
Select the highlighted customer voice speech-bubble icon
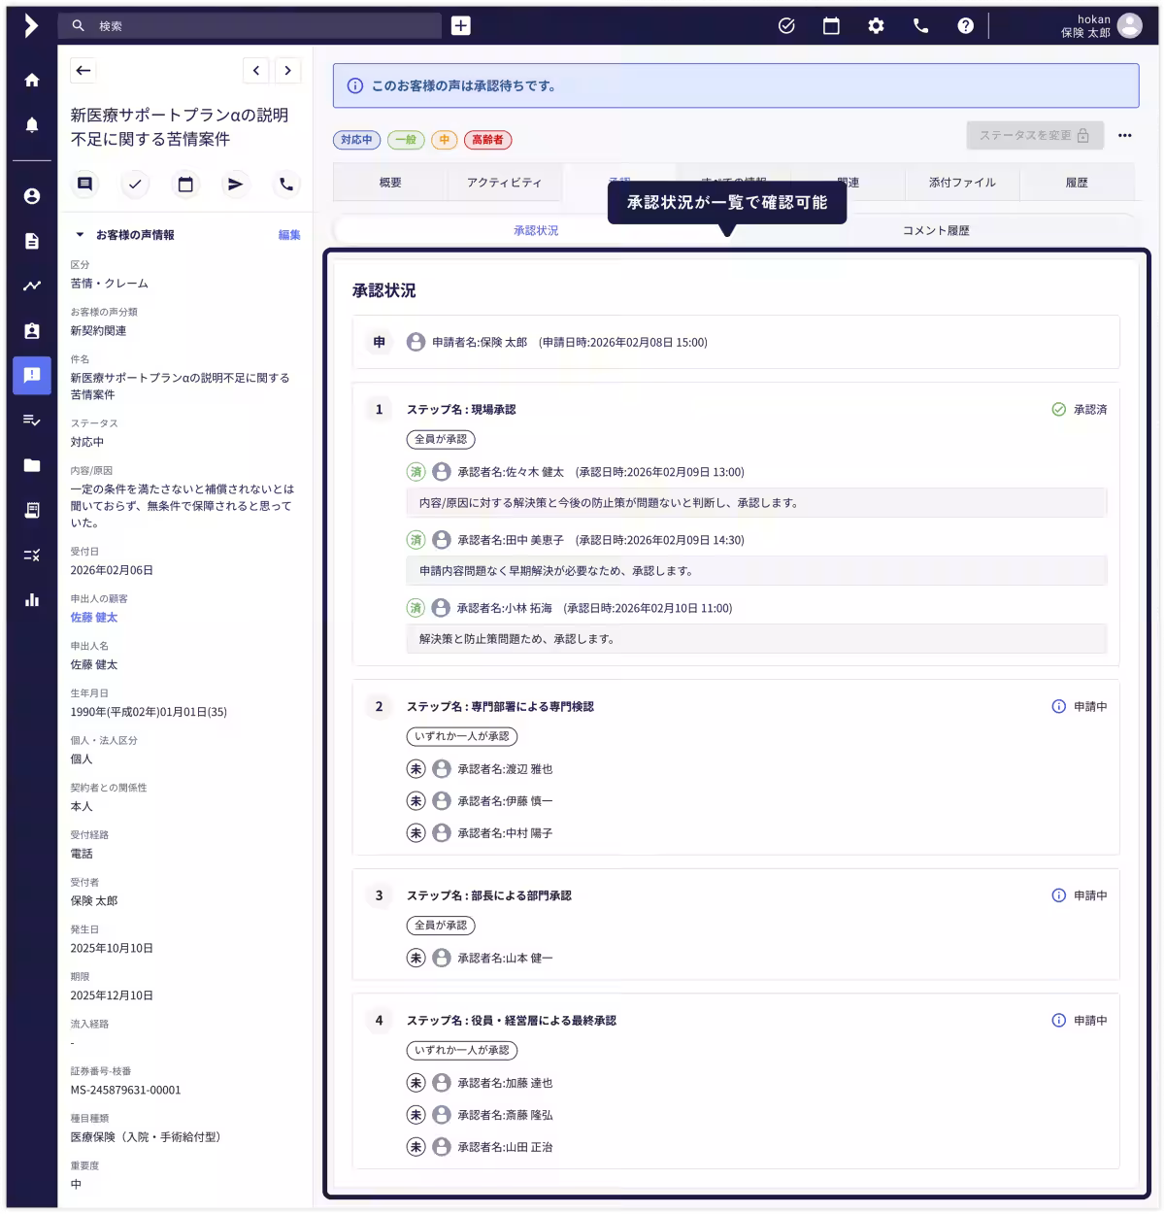[x=31, y=376]
